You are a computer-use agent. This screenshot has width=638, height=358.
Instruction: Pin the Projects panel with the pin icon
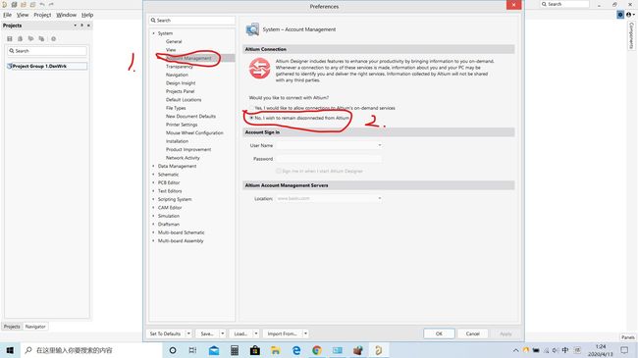pyautogui.click(x=81, y=26)
